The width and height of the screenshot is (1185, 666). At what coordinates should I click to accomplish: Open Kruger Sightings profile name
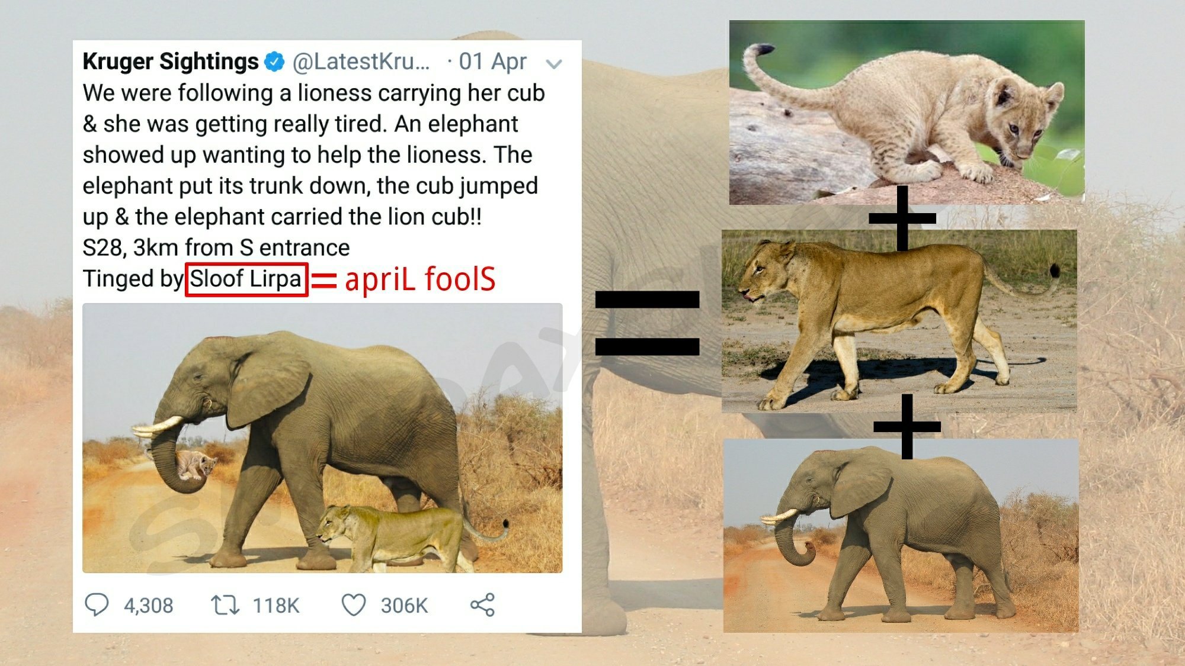coord(171,61)
